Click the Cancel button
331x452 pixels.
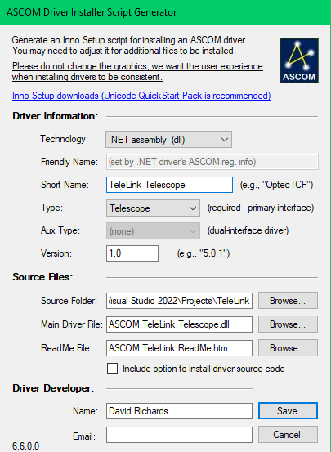(288, 434)
